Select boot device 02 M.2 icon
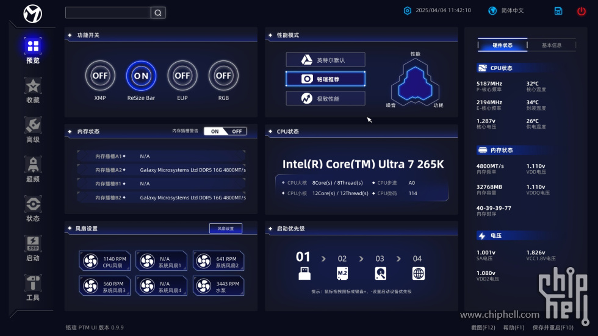The height and width of the screenshot is (336, 598). pos(342,274)
